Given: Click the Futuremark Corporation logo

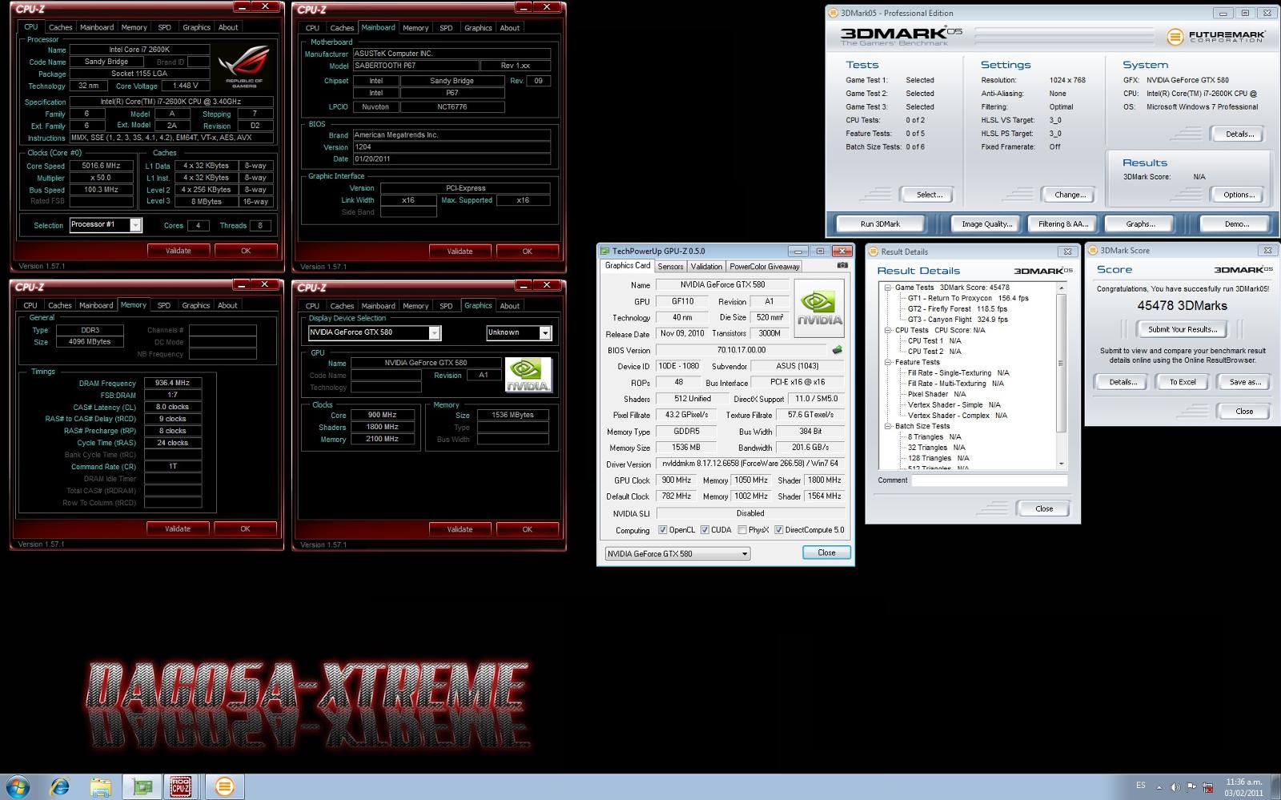Looking at the screenshot, I should pos(1215,36).
